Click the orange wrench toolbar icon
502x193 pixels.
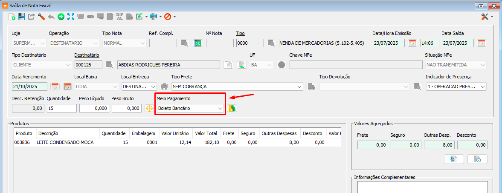41,17
